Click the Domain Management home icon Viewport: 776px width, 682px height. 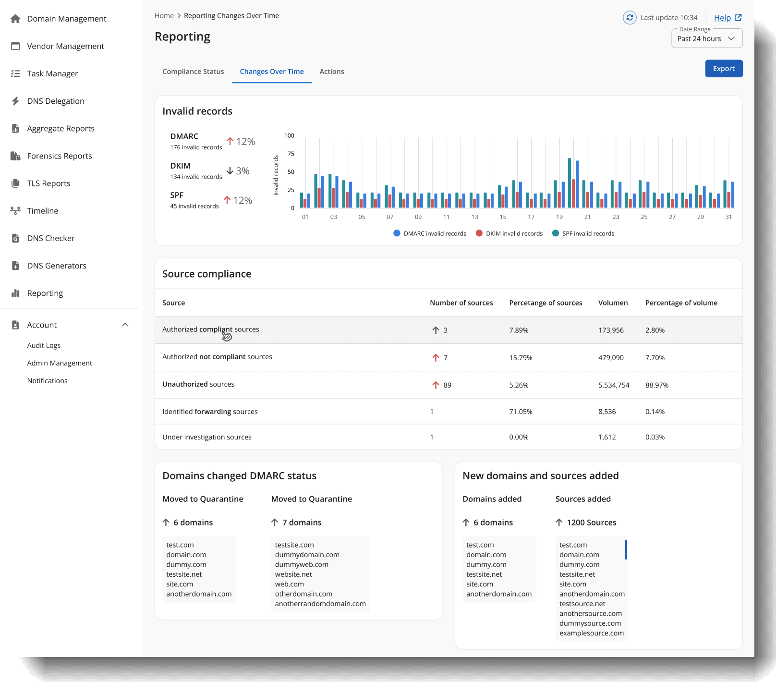coord(15,19)
